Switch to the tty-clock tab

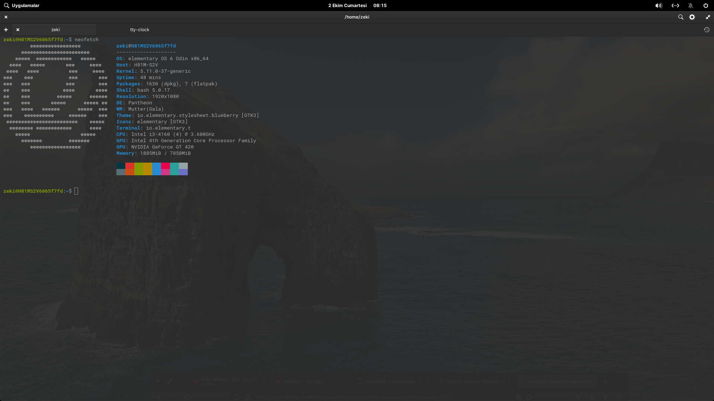coord(139,30)
